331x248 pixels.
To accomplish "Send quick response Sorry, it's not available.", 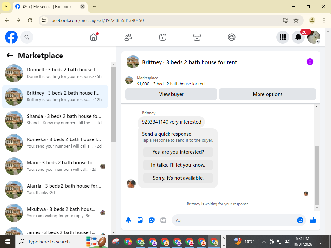I will pyautogui.click(x=178, y=178).
